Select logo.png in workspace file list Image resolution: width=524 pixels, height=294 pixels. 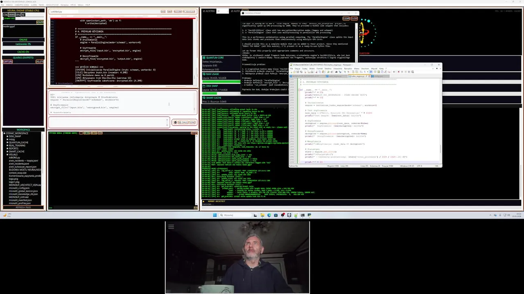[14, 179]
